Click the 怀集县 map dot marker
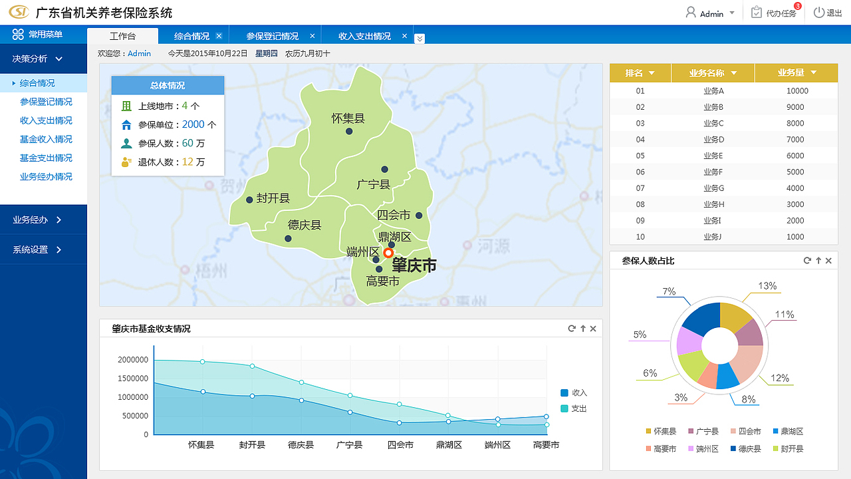This screenshot has height=479, width=851. (x=349, y=131)
